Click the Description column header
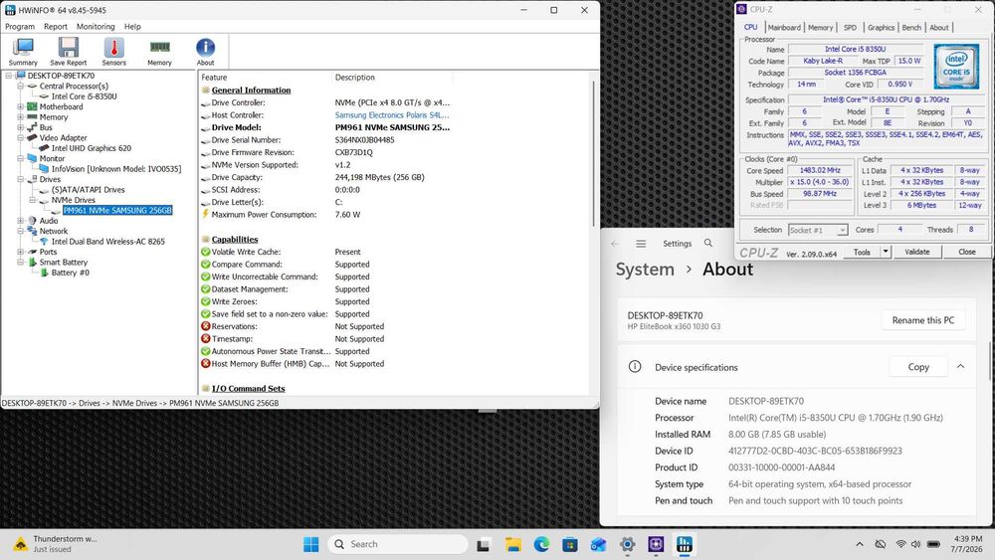995x560 pixels. coord(393,78)
